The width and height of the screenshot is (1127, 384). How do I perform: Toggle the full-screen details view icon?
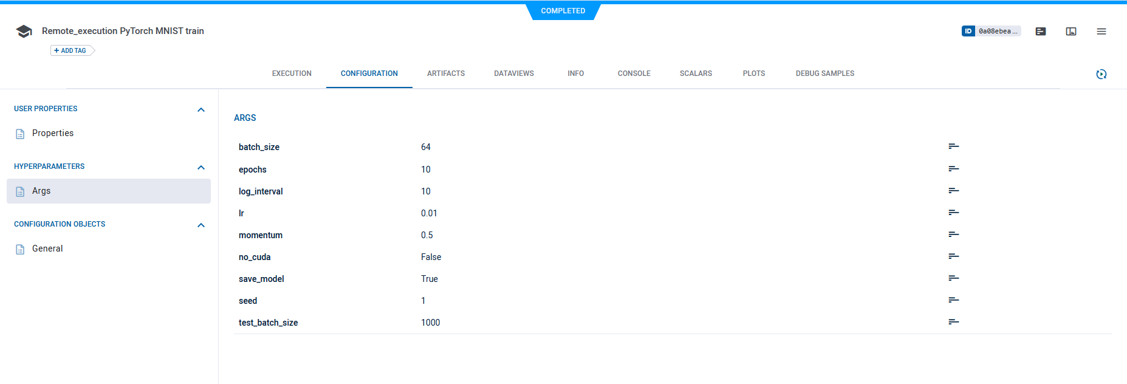click(1070, 32)
